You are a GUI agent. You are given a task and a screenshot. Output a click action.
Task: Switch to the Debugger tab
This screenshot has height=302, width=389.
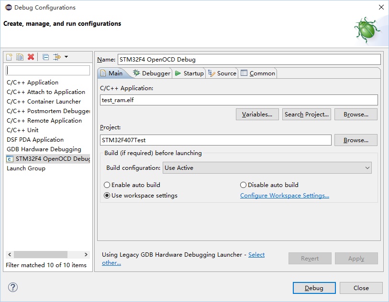[151, 73]
